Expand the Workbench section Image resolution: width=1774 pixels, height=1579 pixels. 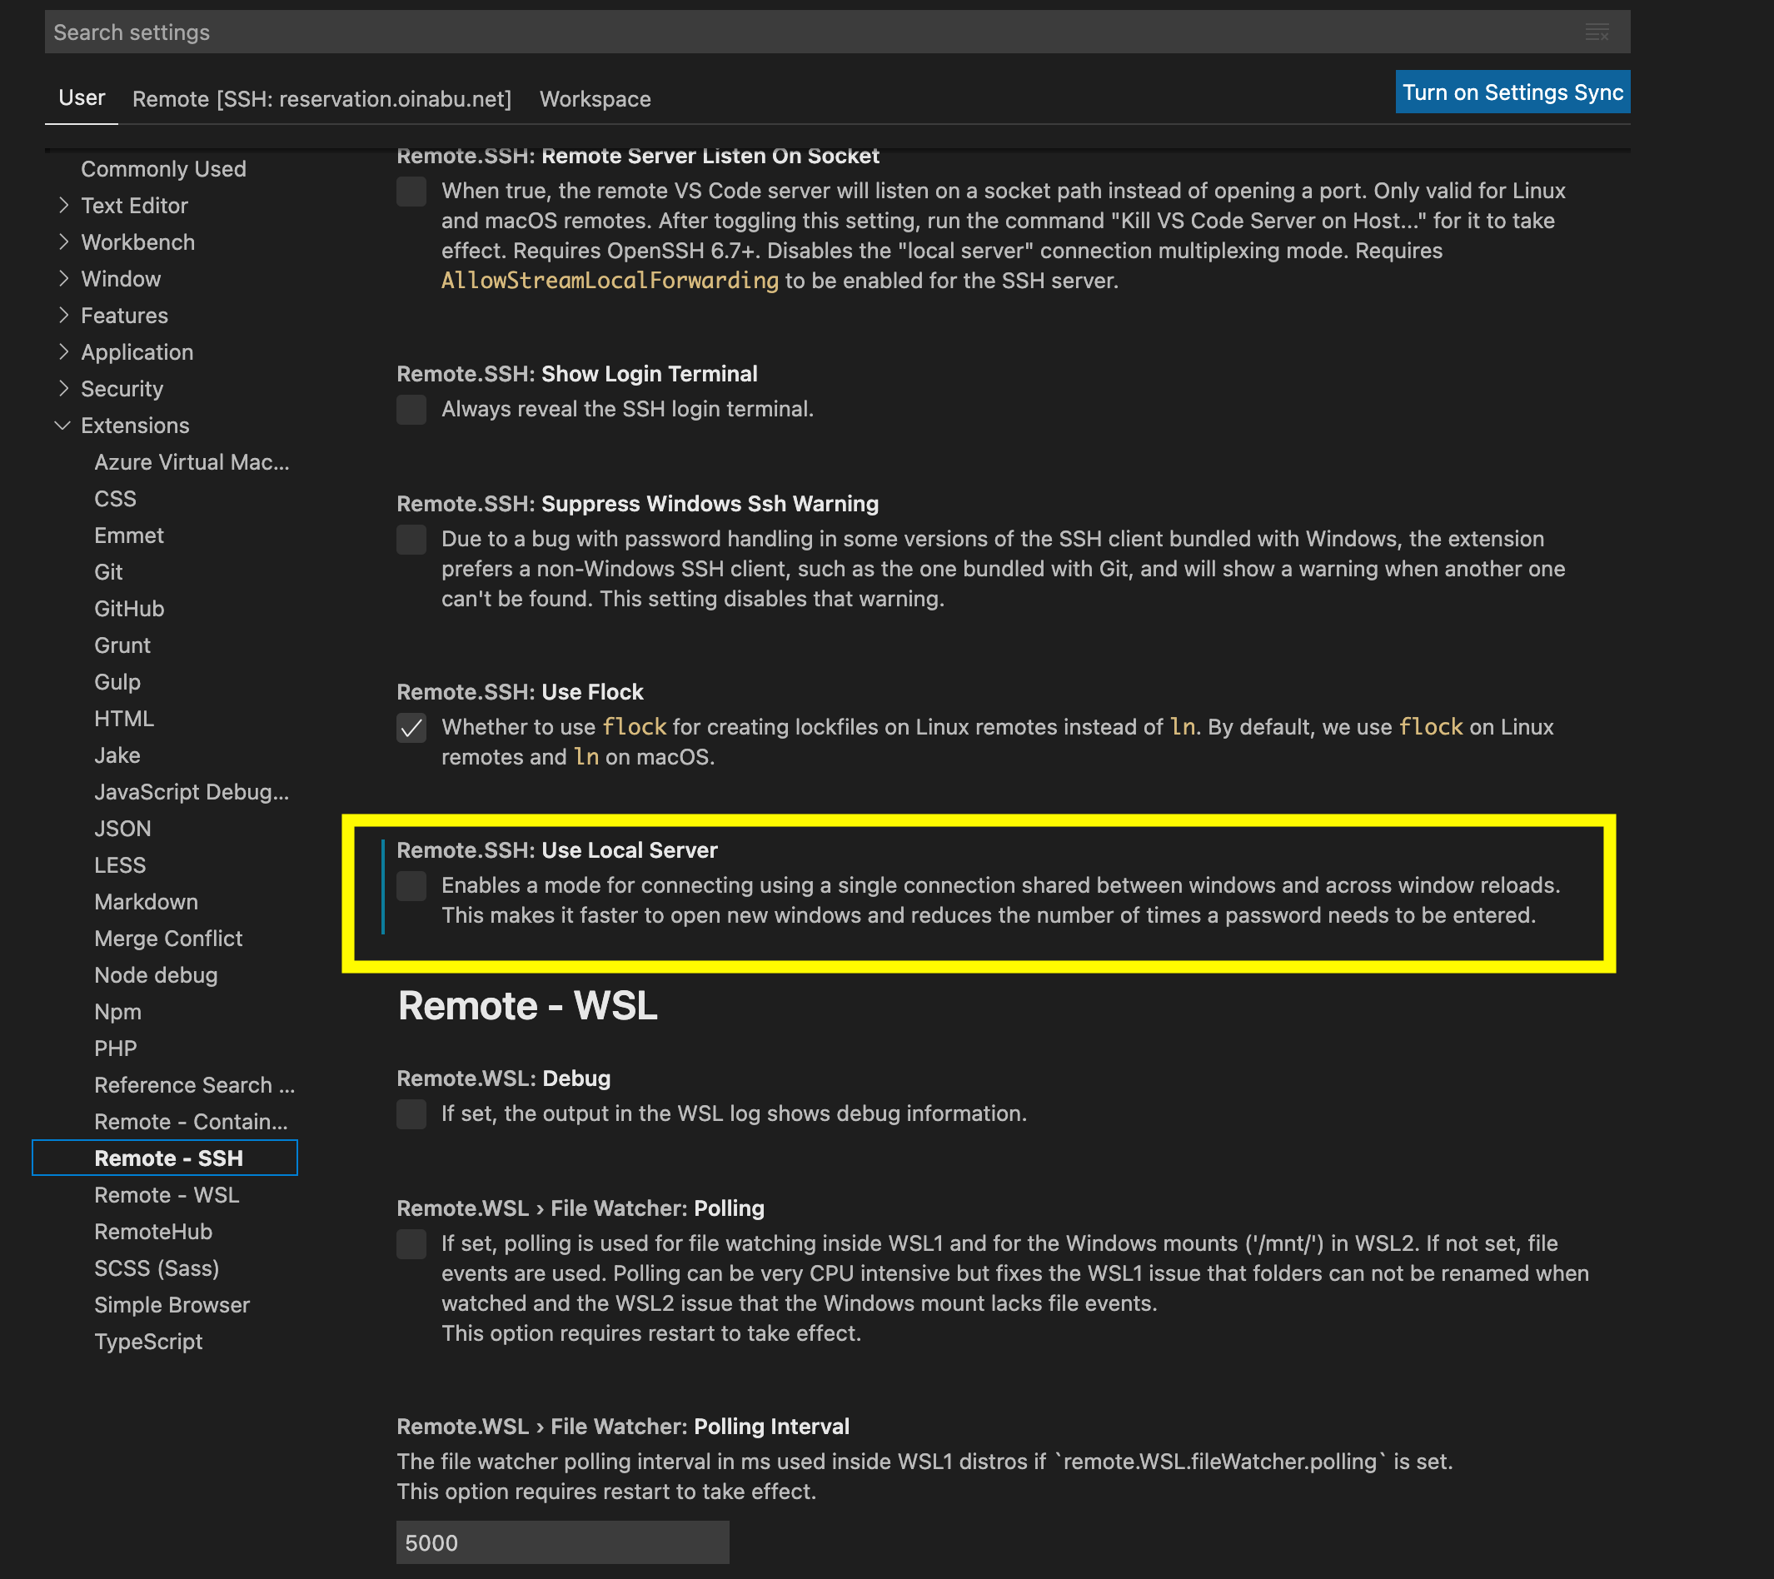(62, 242)
